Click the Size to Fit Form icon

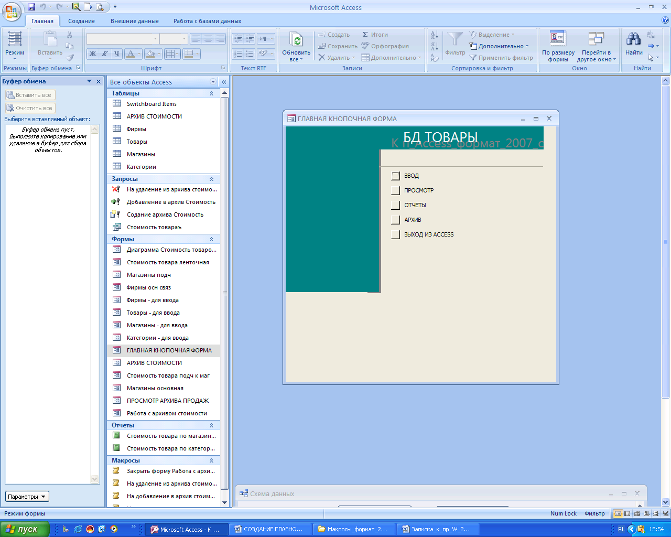pos(558,39)
